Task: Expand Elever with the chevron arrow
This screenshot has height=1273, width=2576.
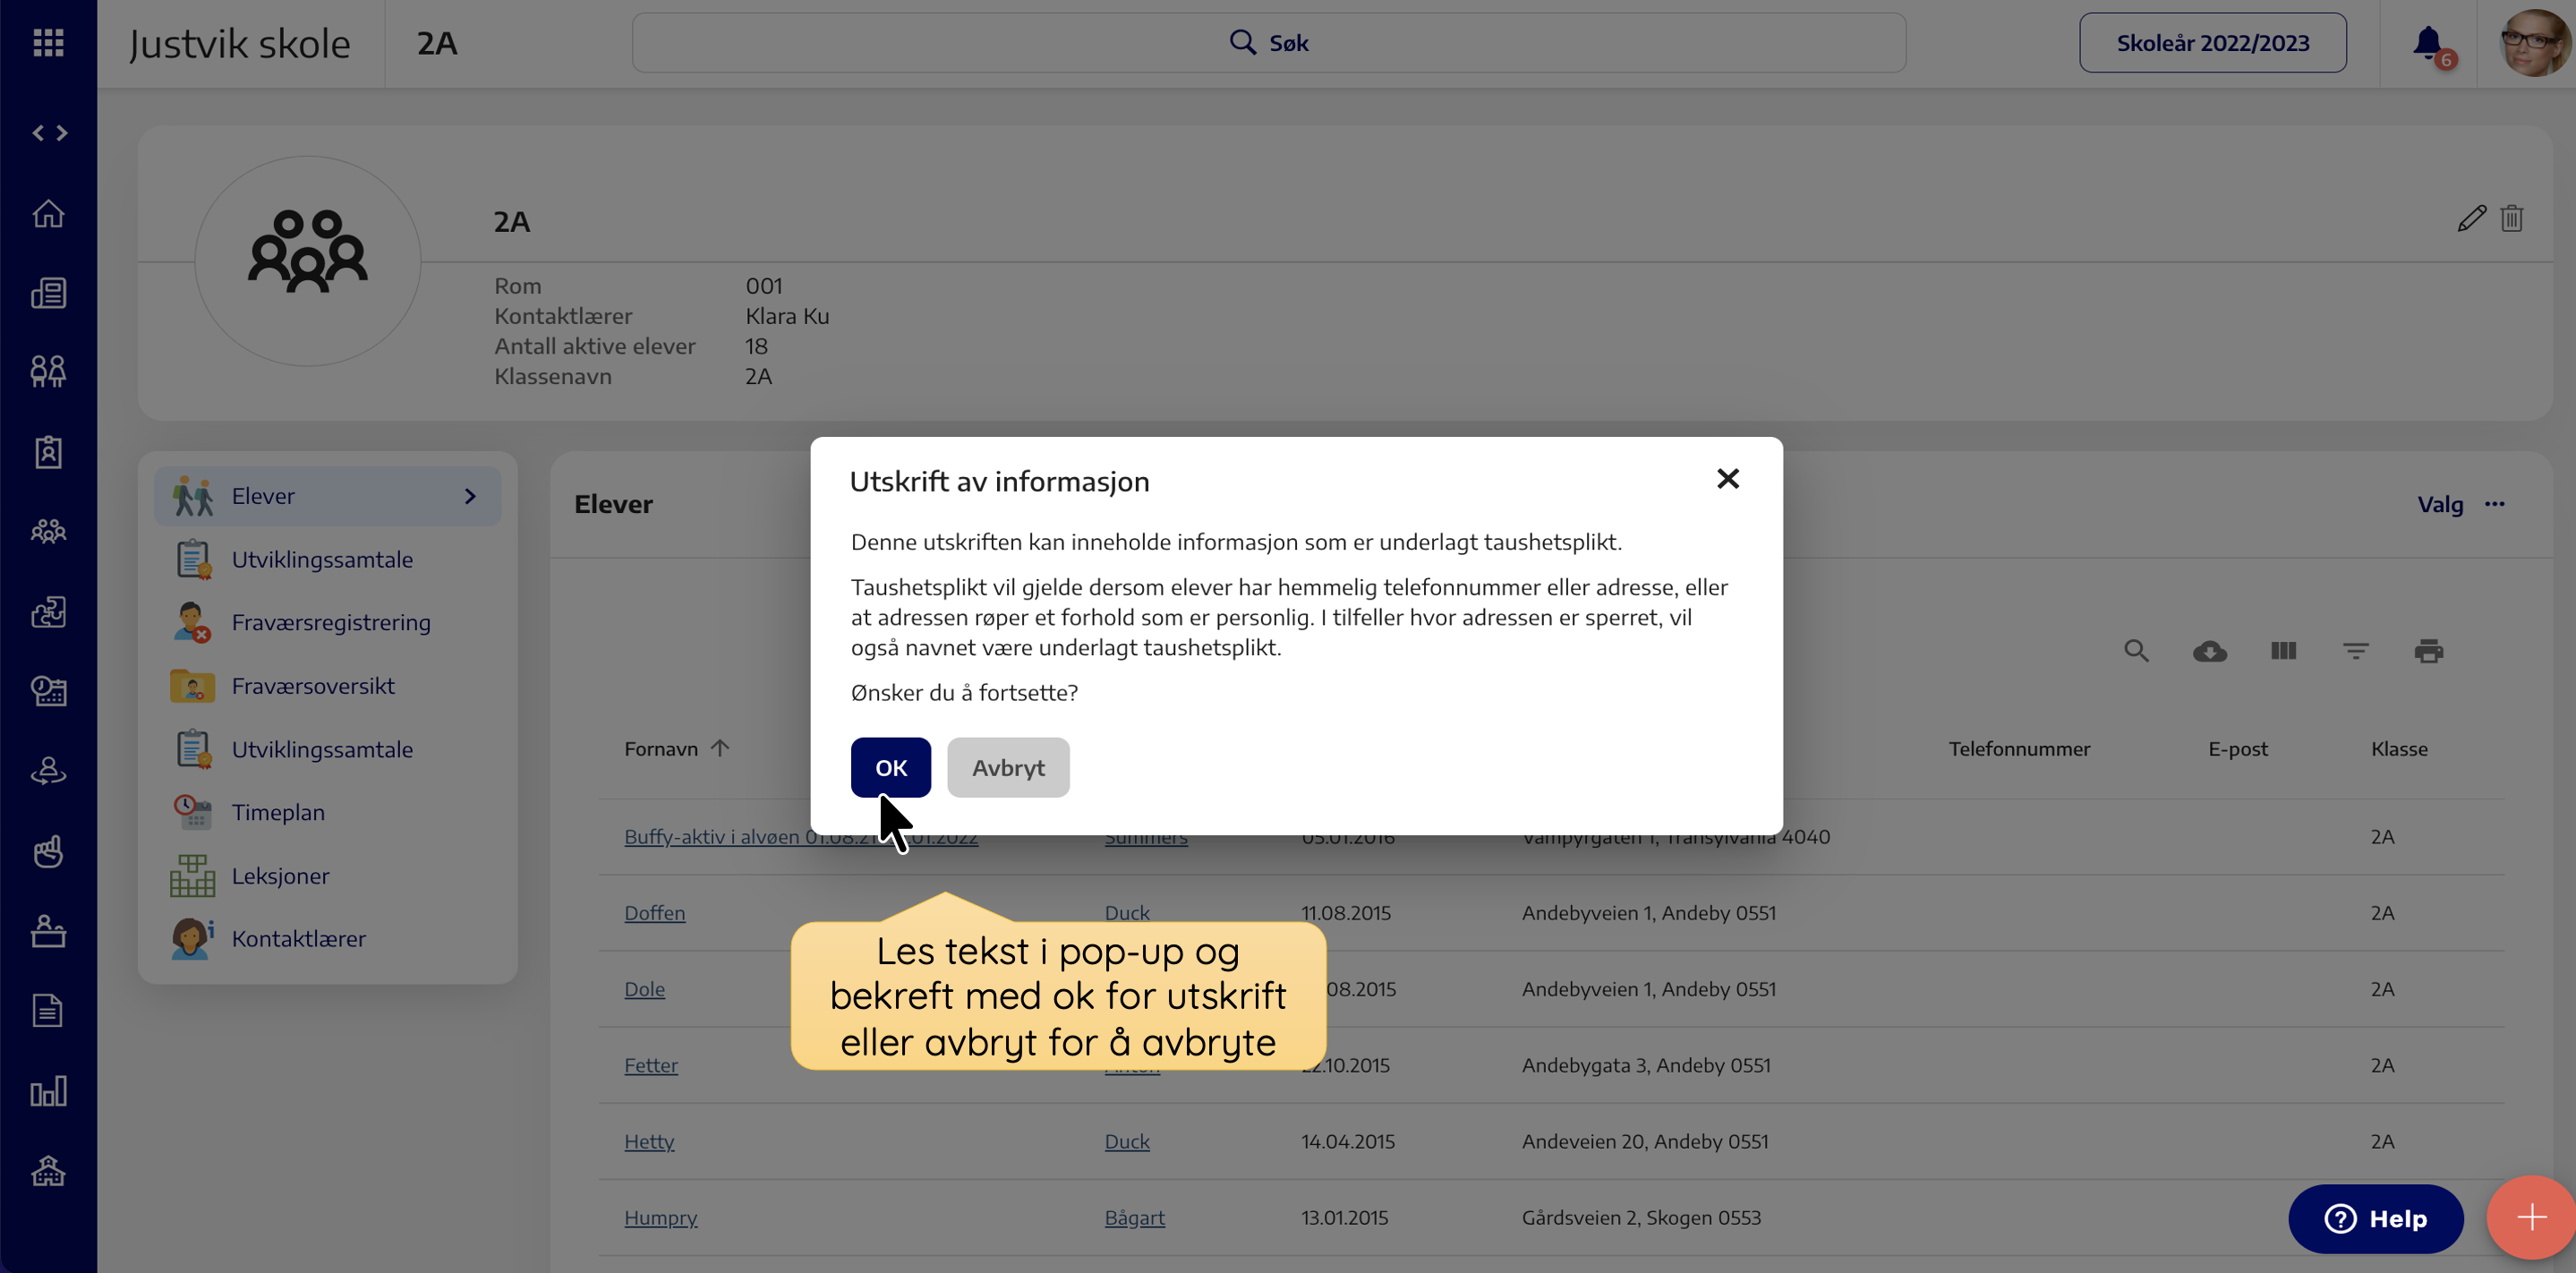Action: [x=470, y=496]
